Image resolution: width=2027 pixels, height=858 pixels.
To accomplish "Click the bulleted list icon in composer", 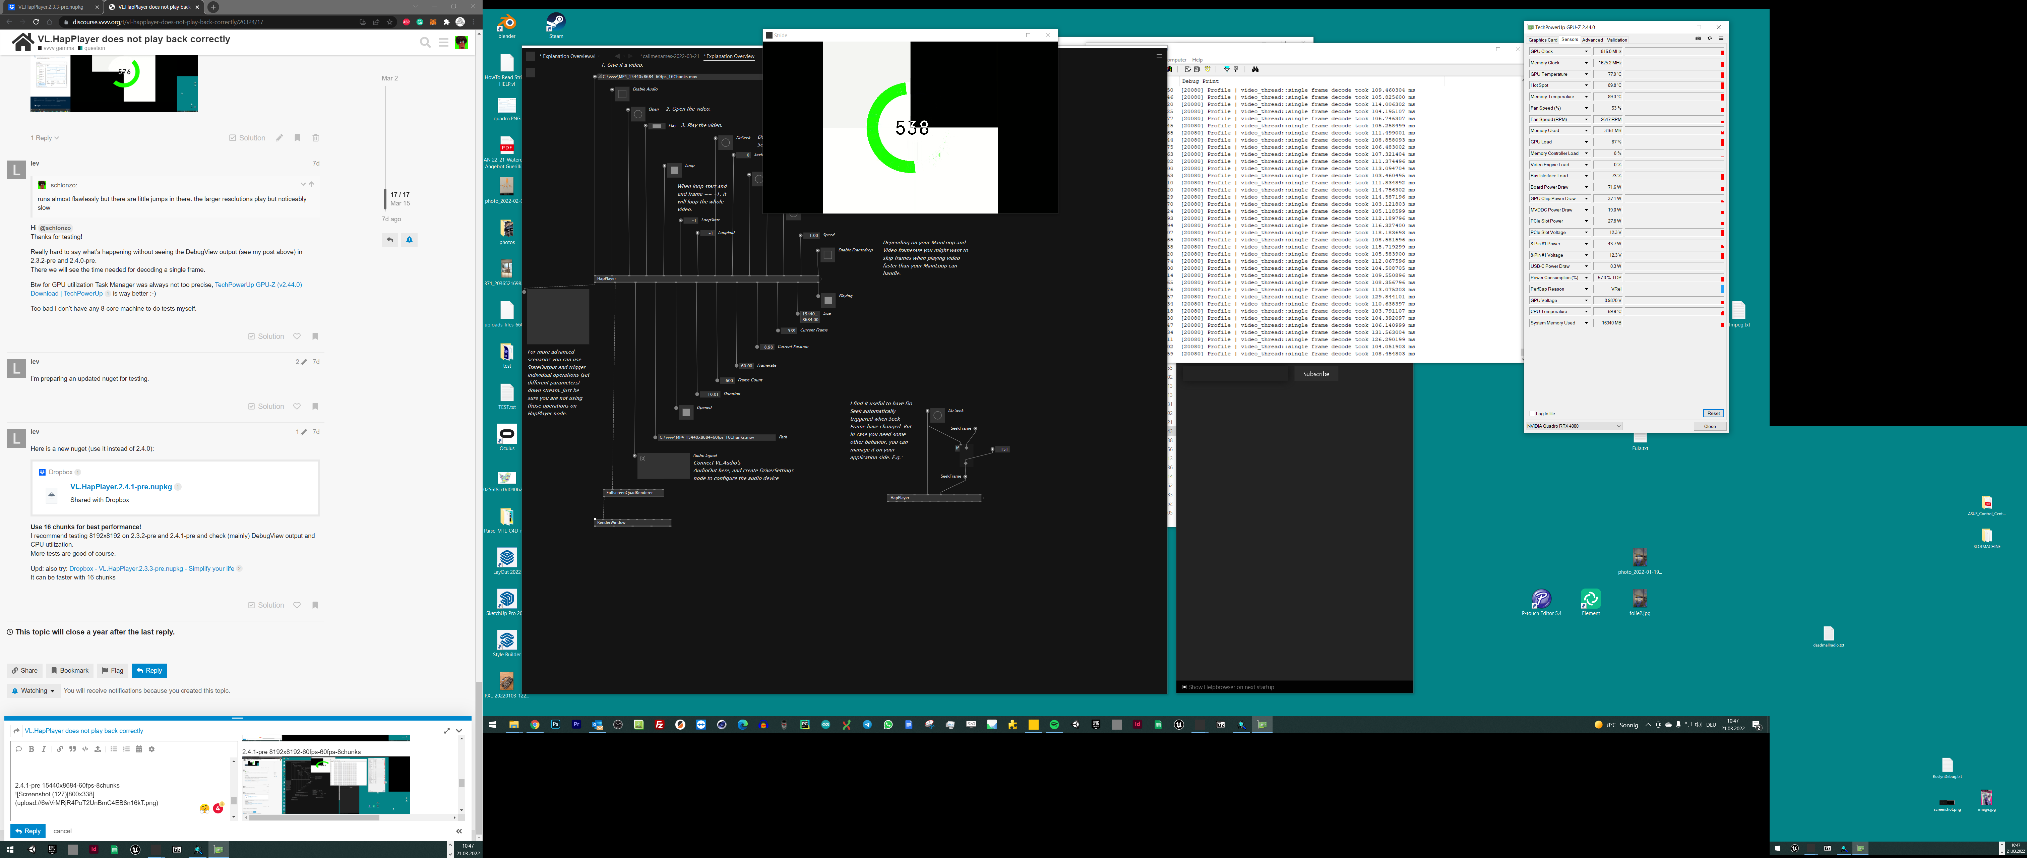I will pos(113,749).
